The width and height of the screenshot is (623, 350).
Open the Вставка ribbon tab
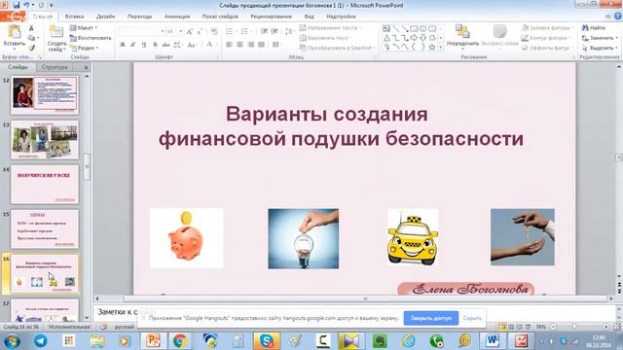click(74, 17)
